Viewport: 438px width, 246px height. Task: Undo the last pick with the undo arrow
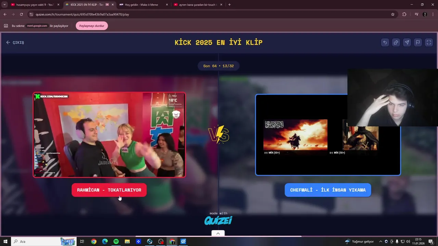pos(385,42)
